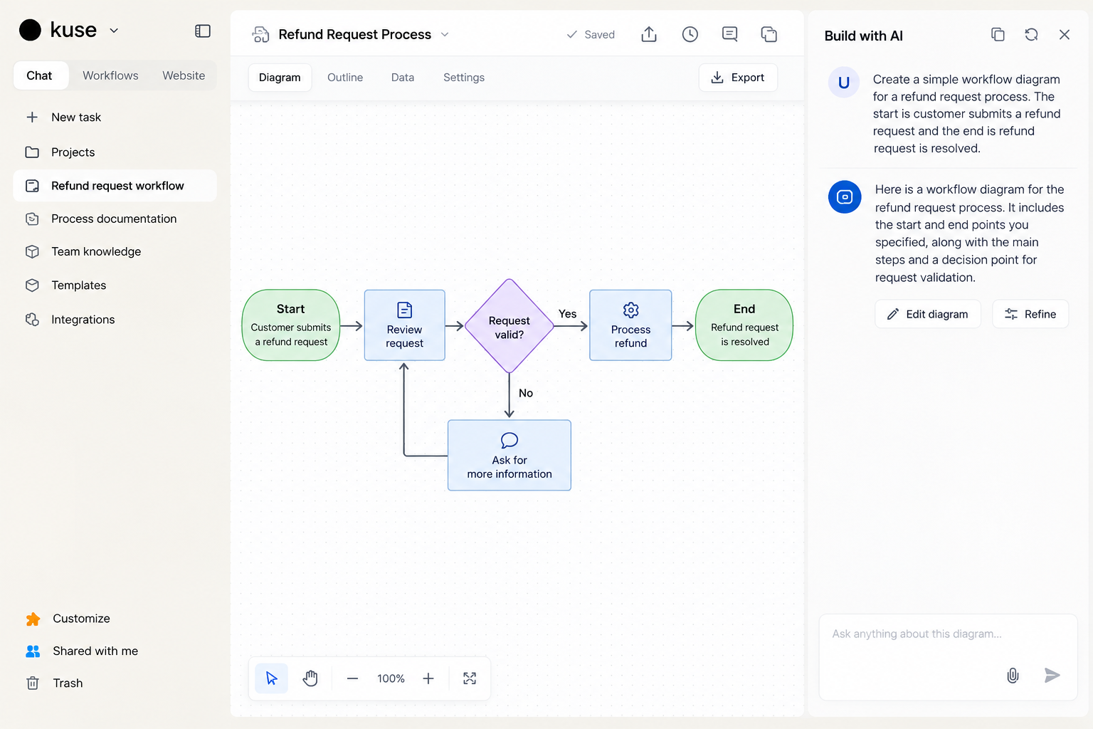Click the Saved status indicator

click(x=591, y=34)
